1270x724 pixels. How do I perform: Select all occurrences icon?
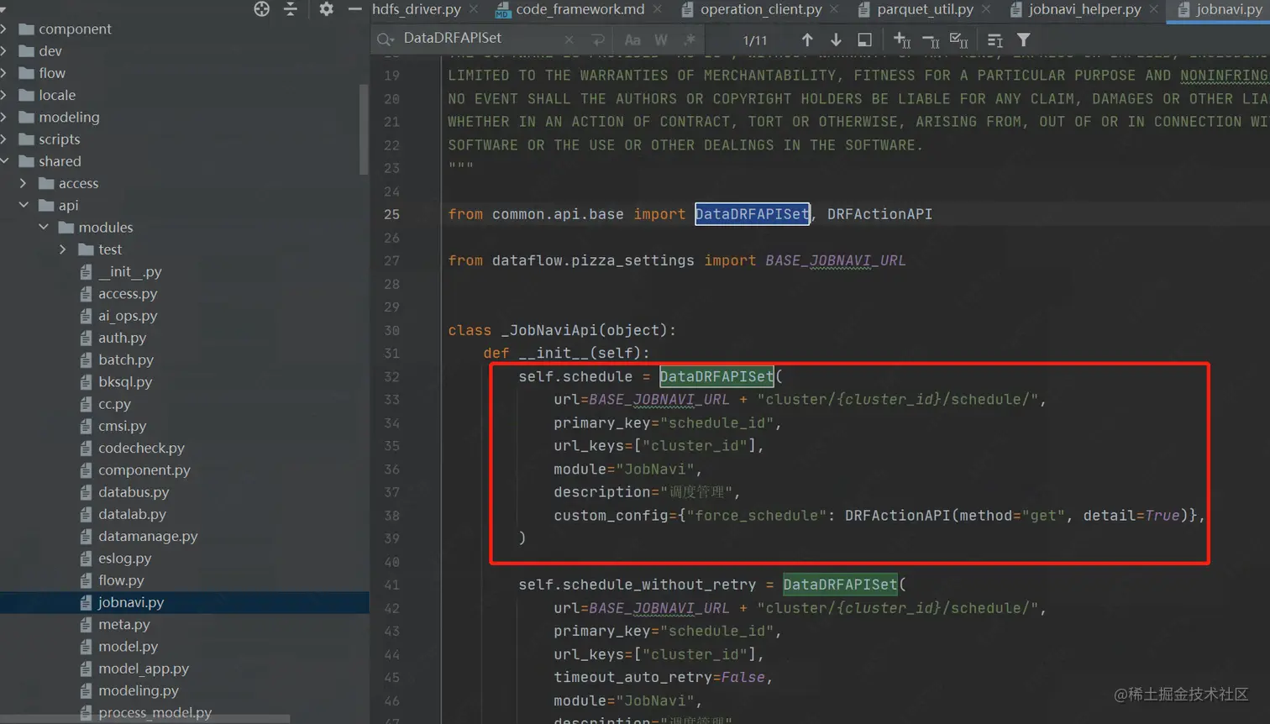pyautogui.click(x=958, y=39)
